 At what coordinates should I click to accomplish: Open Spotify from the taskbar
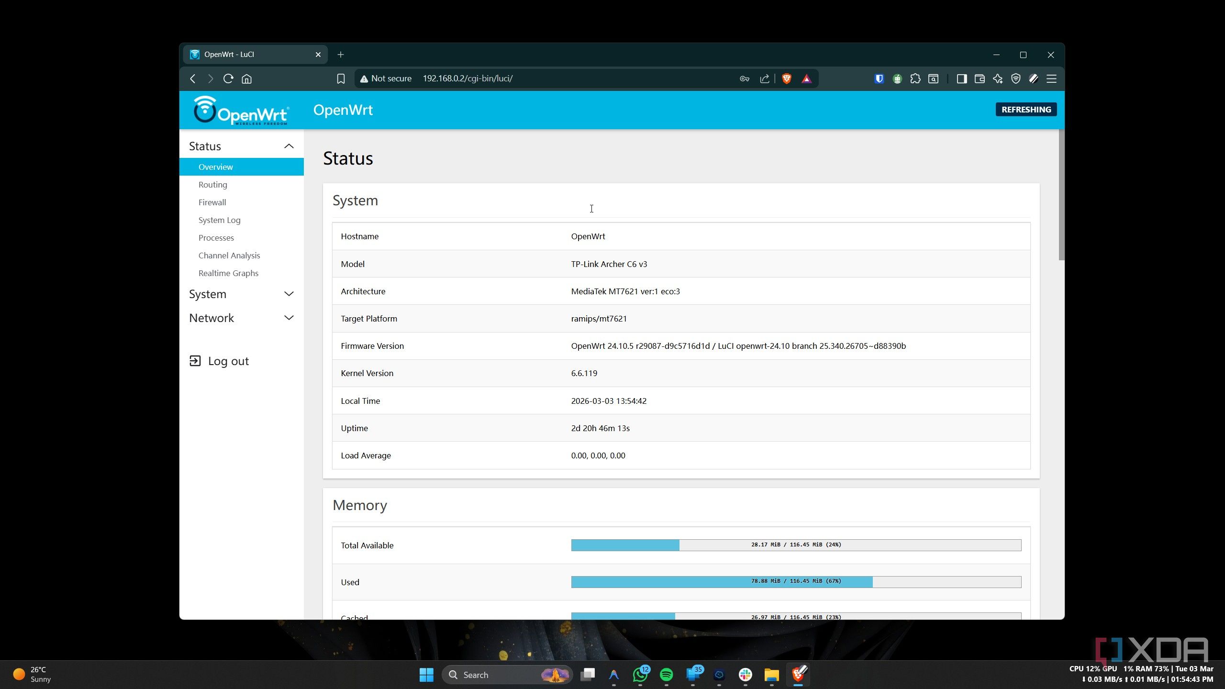pyautogui.click(x=667, y=675)
